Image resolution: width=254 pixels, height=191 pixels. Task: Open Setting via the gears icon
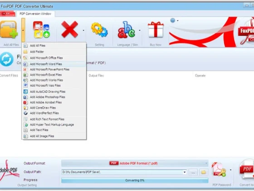click(99, 30)
